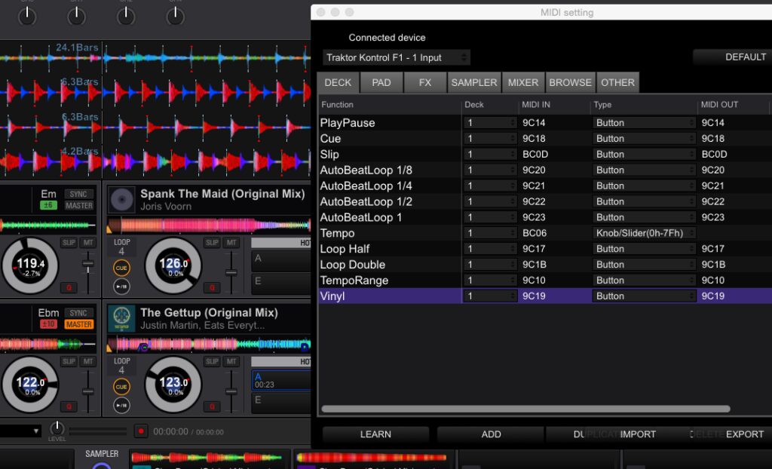Screen dimensions: 772x469
Task: Open the Type dropdown for the Tempo row
Action: 644,233
